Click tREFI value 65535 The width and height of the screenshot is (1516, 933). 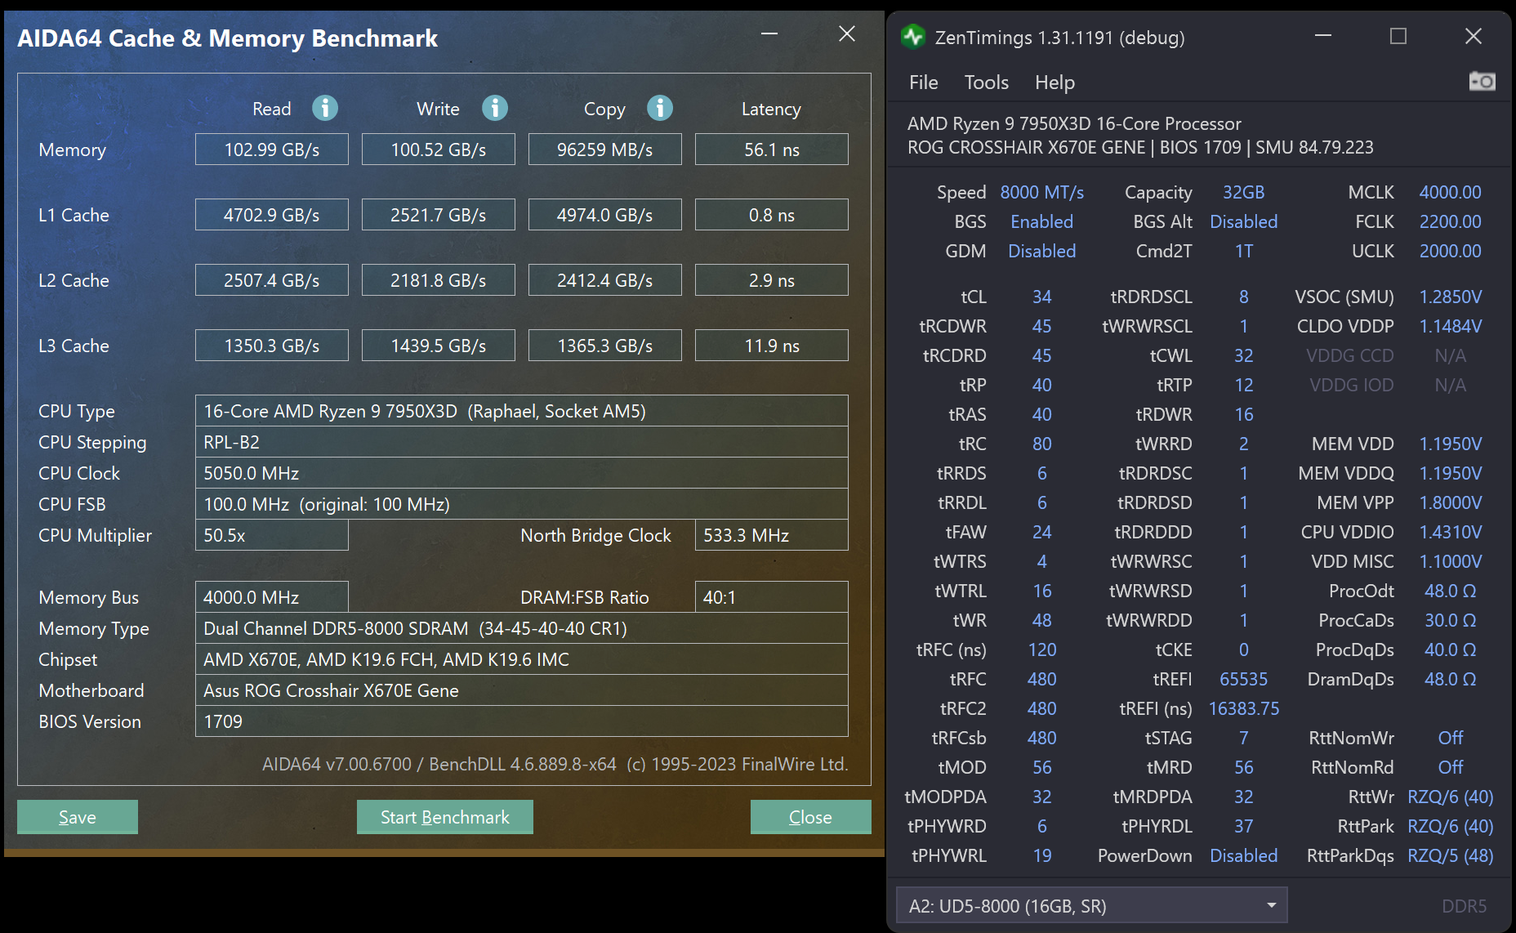click(x=1243, y=679)
